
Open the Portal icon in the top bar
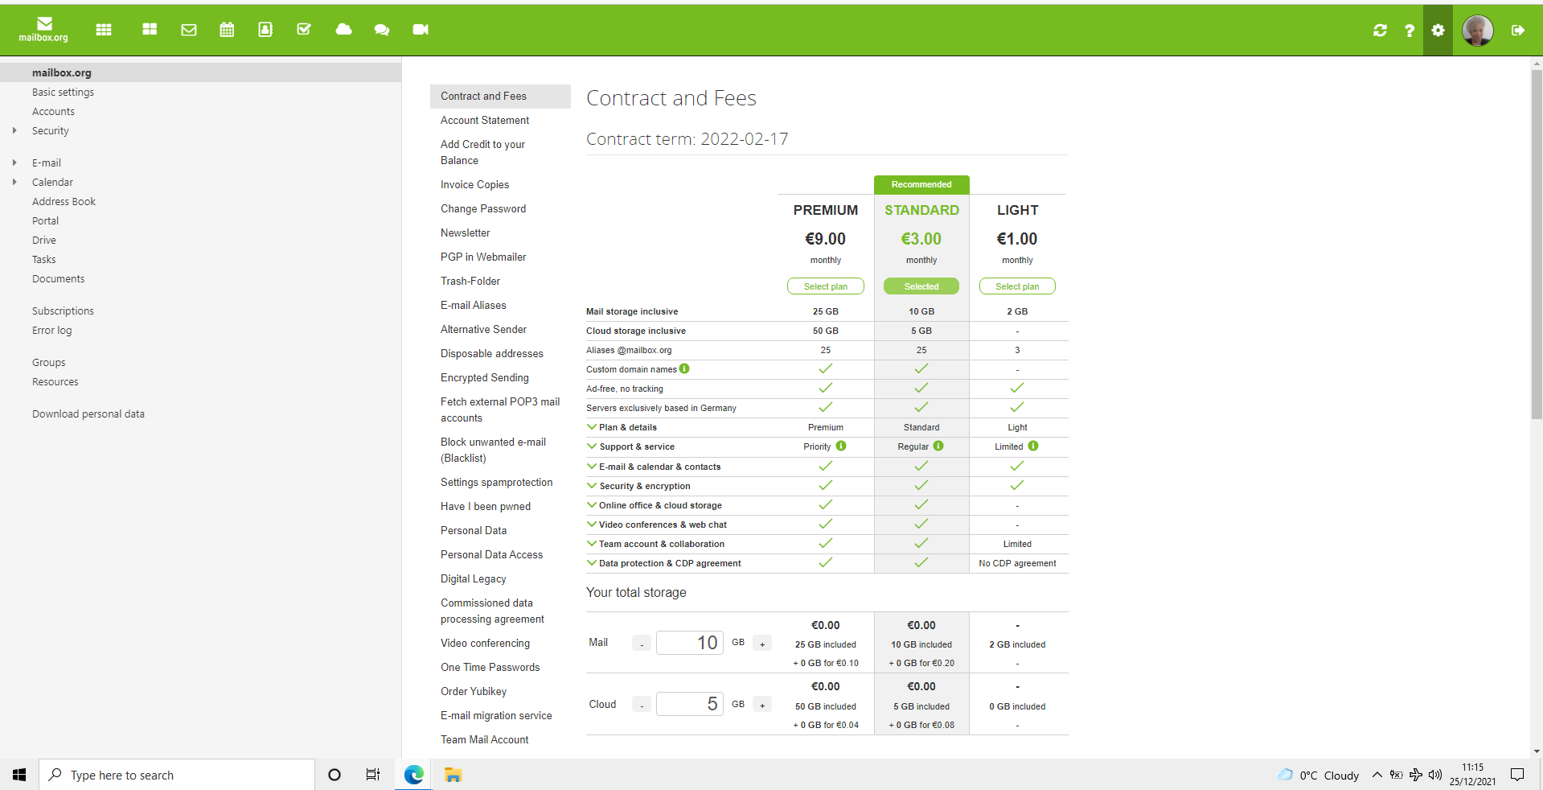pyautogui.click(x=150, y=30)
